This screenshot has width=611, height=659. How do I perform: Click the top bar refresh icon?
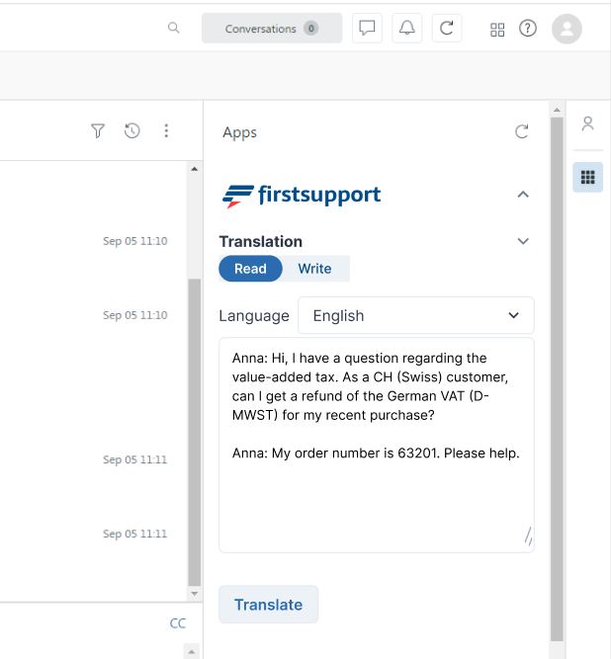pyautogui.click(x=447, y=29)
